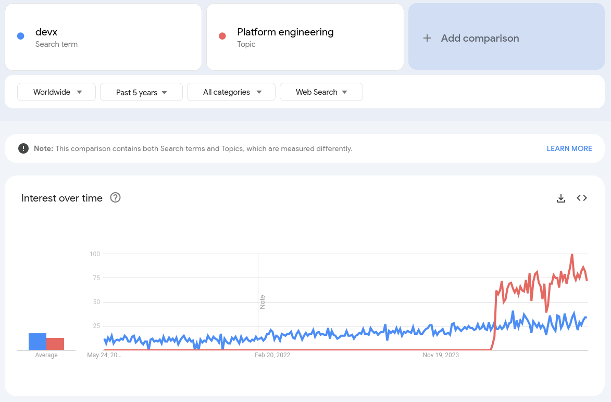Image resolution: width=611 pixels, height=402 pixels.
Task: Open the embed code icon
Action: (582, 198)
